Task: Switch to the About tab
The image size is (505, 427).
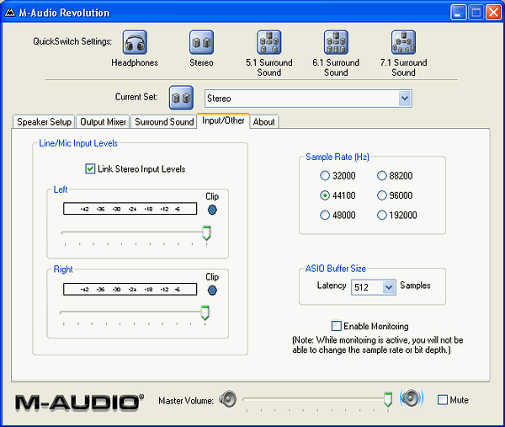Action: point(264,122)
